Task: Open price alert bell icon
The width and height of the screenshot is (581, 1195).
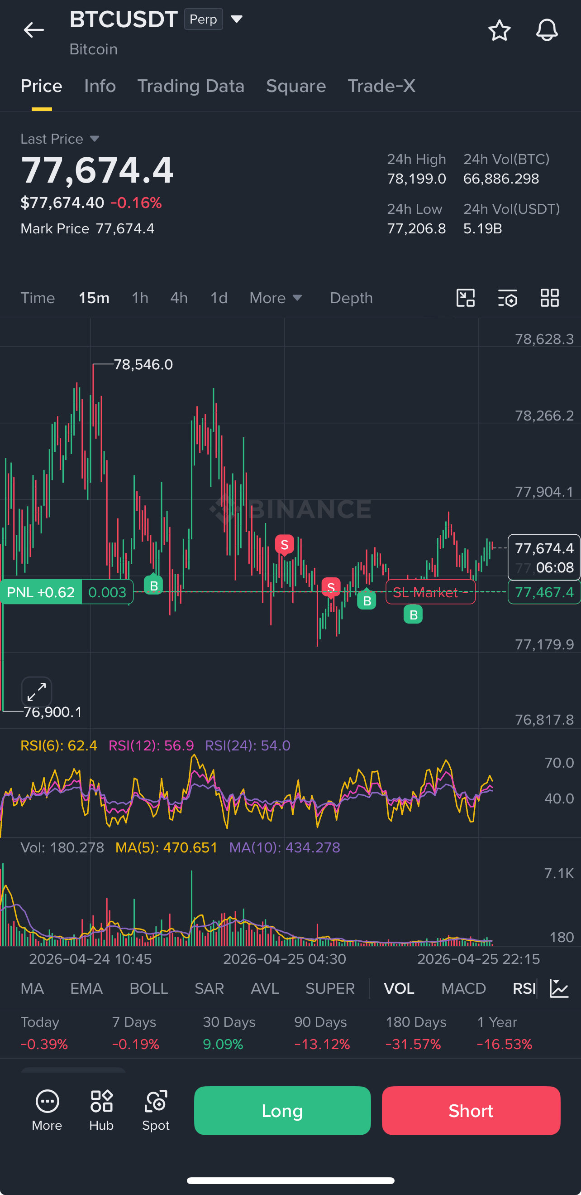Action: [x=547, y=30]
